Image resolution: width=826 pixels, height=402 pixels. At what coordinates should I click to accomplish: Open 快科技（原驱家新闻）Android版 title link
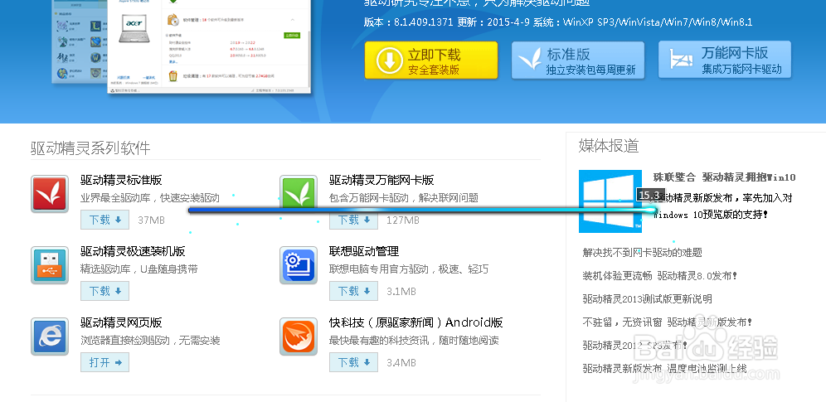[416, 322]
